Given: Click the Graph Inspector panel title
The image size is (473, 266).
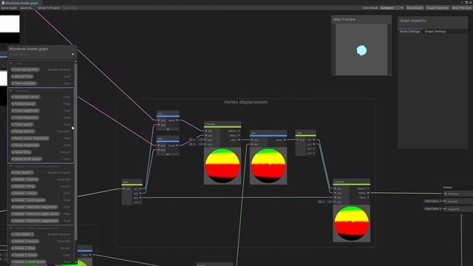Looking at the screenshot, I should pyautogui.click(x=413, y=21).
